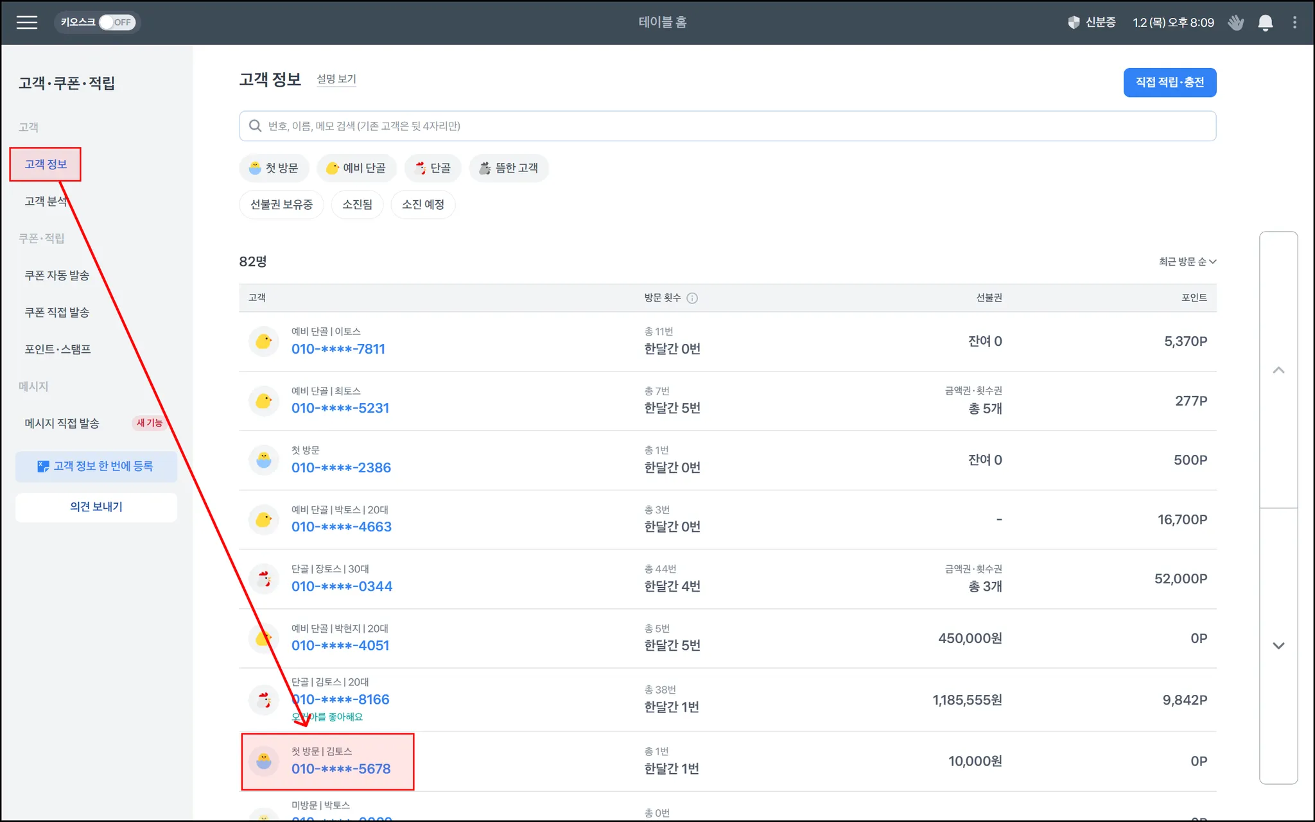
Task: Filter by 첫 방문 customers
Action: click(274, 168)
